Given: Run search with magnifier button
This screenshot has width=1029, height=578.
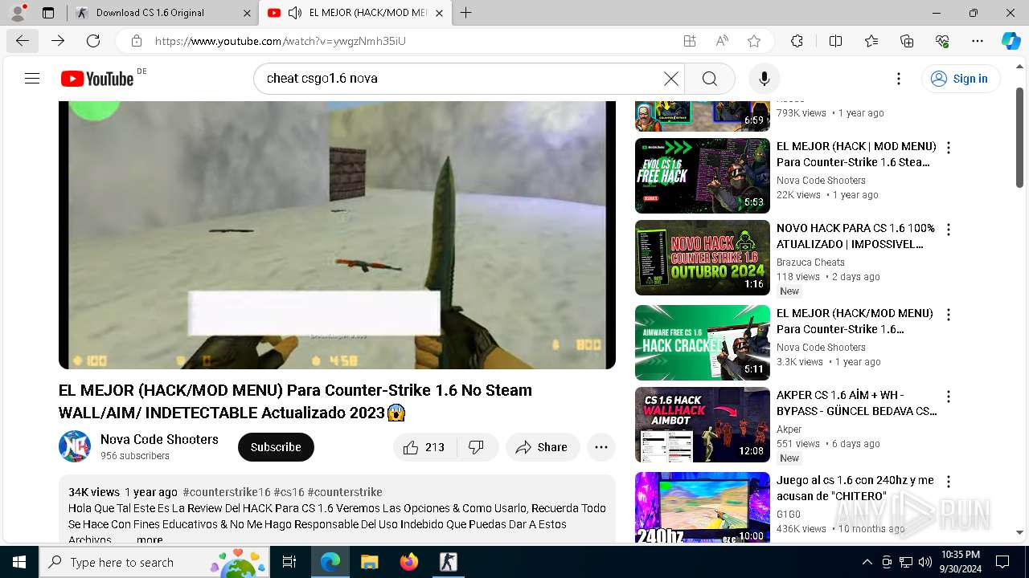Looking at the screenshot, I should click(x=709, y=79).
